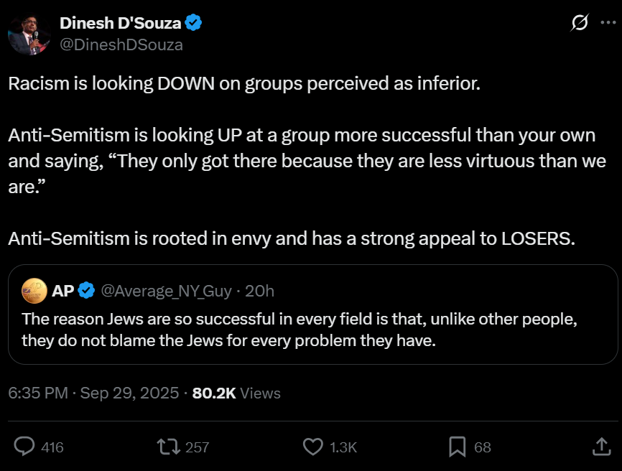Visit the @Average_NY_Guy handle
The width and height of the screenshot is (622, 471).
(167, 291)
